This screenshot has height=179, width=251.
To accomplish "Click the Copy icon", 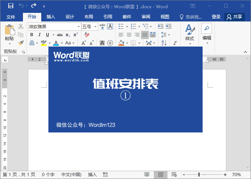I will 21,34.
